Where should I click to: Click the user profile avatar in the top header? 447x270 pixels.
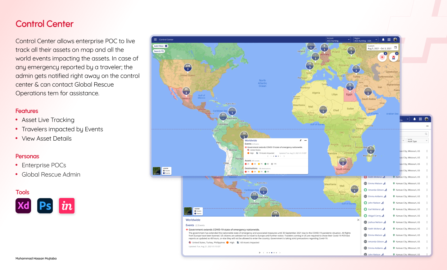coord(395,40)
